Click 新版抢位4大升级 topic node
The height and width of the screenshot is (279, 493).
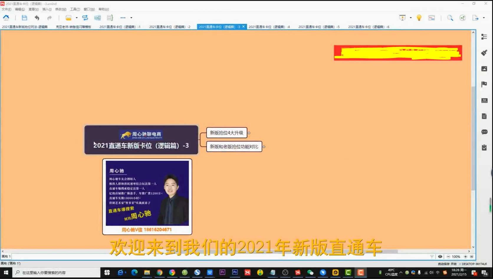[226, 133]
